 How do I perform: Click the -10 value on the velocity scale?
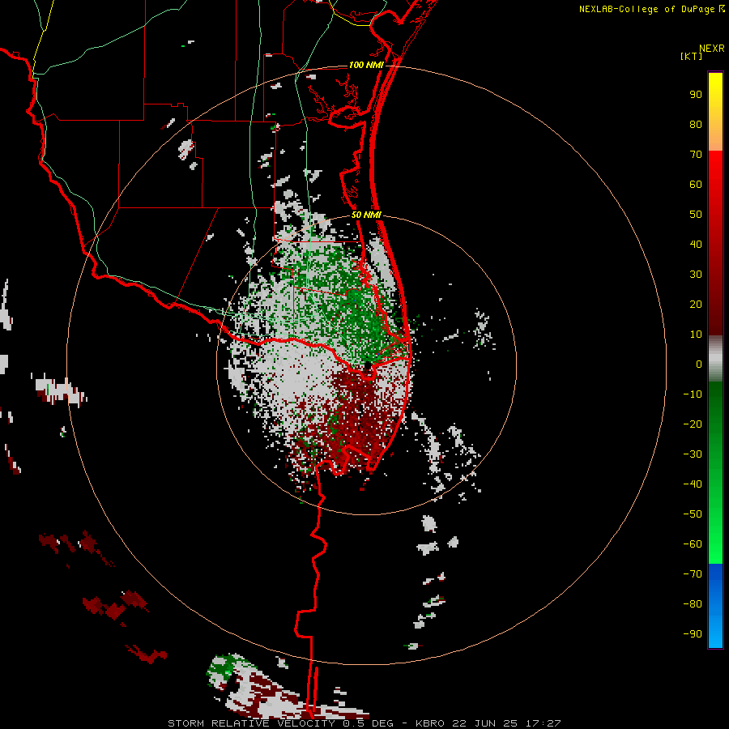click(693, 394)
